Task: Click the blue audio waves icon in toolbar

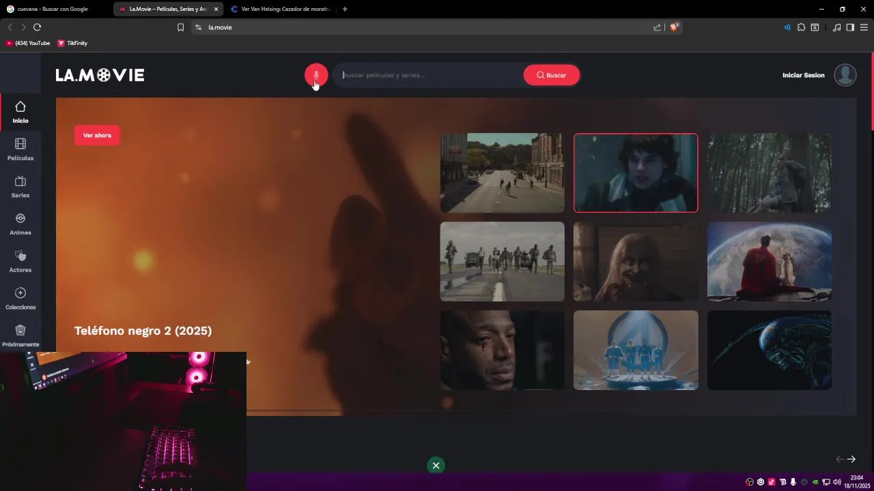Action: (x=787, y=27)
